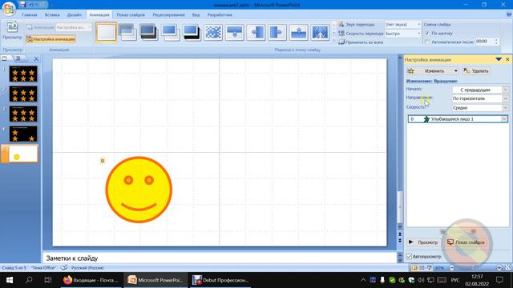Image resolution: width=513 pixels, height=288 pixels.
Task: Toggle the По щелчку checkbox
Action: tap(427, 34)
